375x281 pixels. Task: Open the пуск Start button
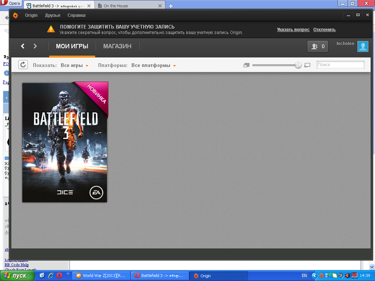[17, 276]
